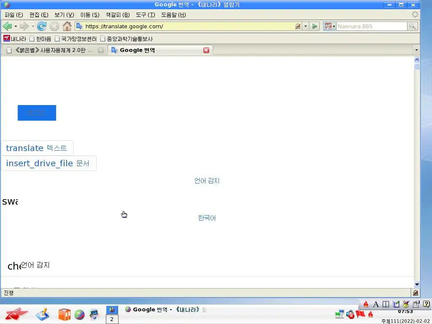Viewport: 432px width, 324px height.
Task: Open the orange file manager icon
Action: point(64,315)
